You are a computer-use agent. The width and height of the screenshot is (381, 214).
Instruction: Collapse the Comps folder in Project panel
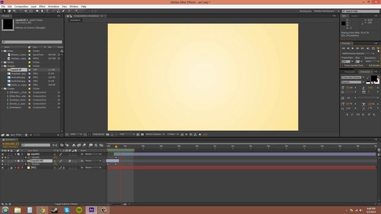pos(2,89)
